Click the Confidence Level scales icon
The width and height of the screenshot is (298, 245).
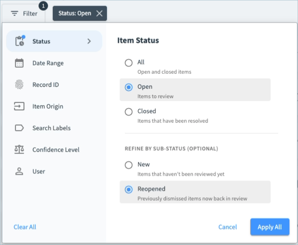[19, 150]
